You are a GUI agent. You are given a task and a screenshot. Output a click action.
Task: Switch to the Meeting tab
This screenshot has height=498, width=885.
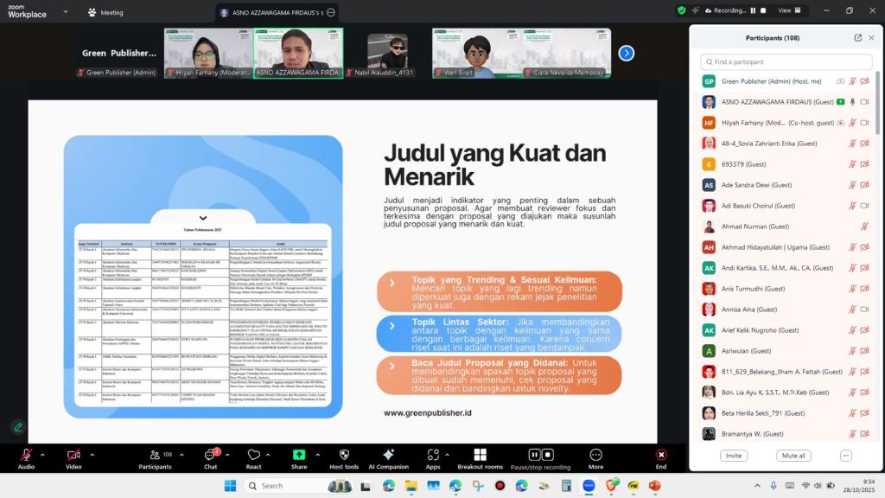point(105,13)
